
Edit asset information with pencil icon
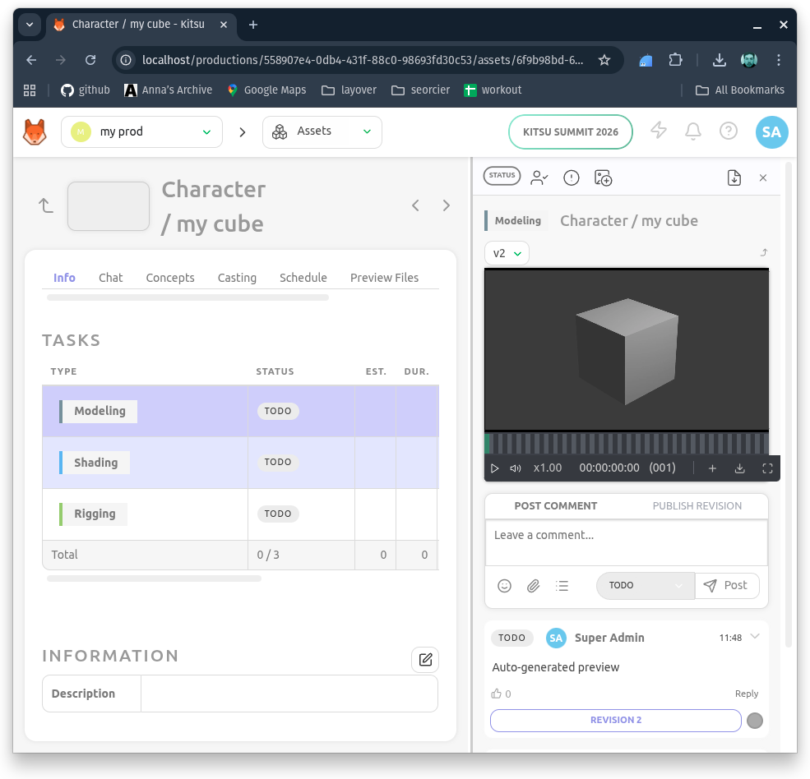(x=425, y=659)
